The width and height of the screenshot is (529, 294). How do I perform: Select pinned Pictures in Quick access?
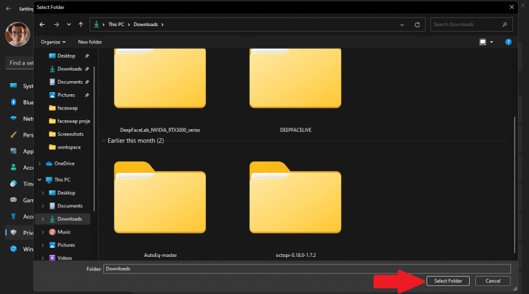(x=66, y=95)
